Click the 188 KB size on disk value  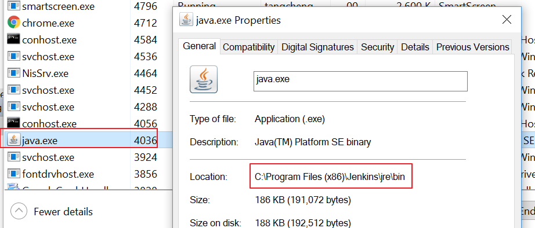pos(303,223)
